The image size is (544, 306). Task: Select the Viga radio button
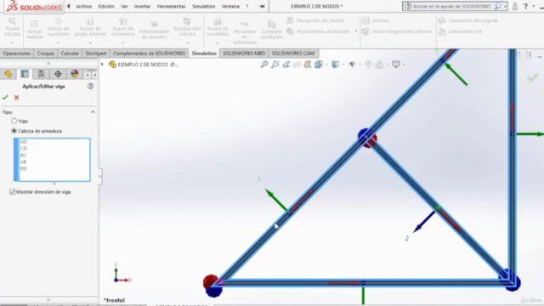pos(14,121)
